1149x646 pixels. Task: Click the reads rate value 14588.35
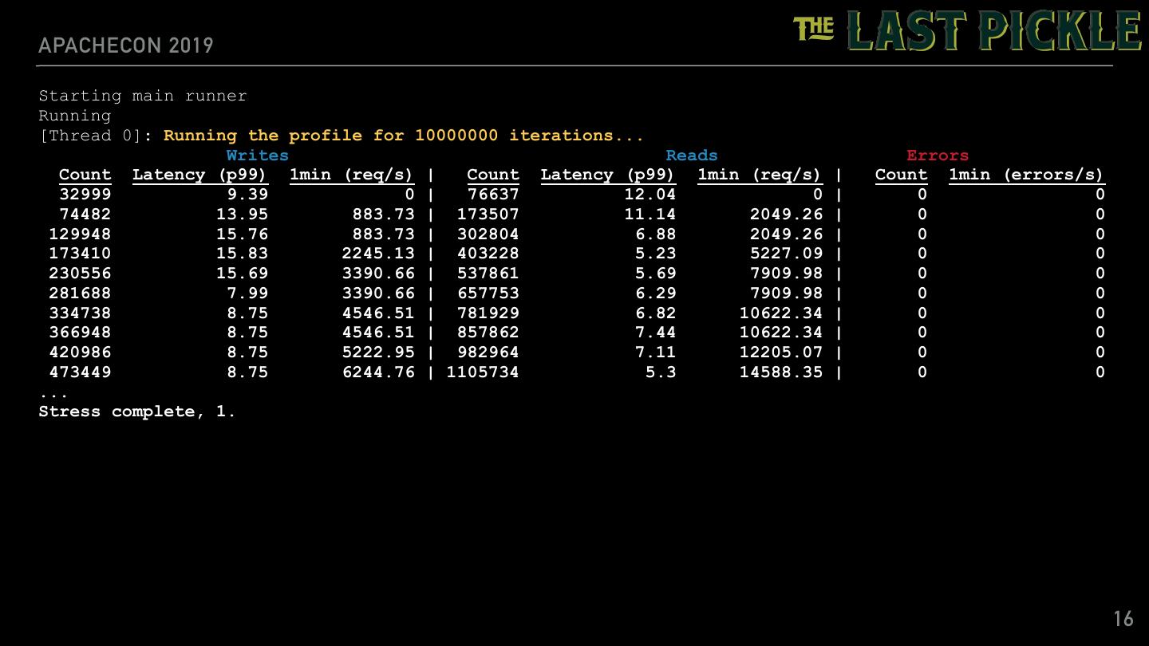[x=780, y=372]
